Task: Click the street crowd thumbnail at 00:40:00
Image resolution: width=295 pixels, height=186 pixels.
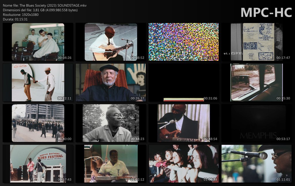Action: pyautogui.click(x=38, y=123)
